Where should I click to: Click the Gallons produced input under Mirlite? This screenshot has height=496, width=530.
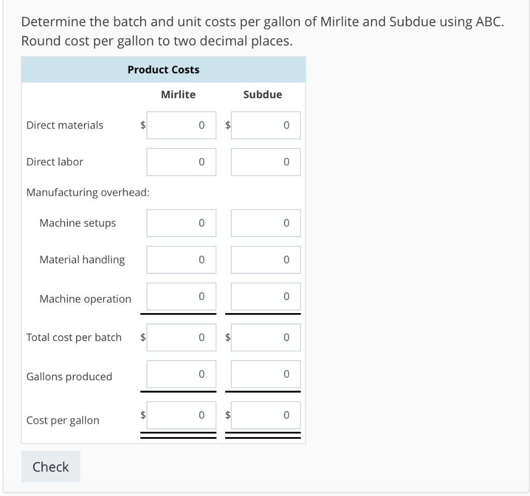click(x=181, y=374)
